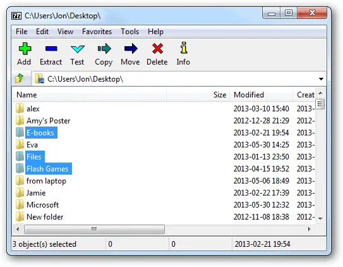
Task: Open Info with the yellow i icon
Action: [x=184, y=47]
